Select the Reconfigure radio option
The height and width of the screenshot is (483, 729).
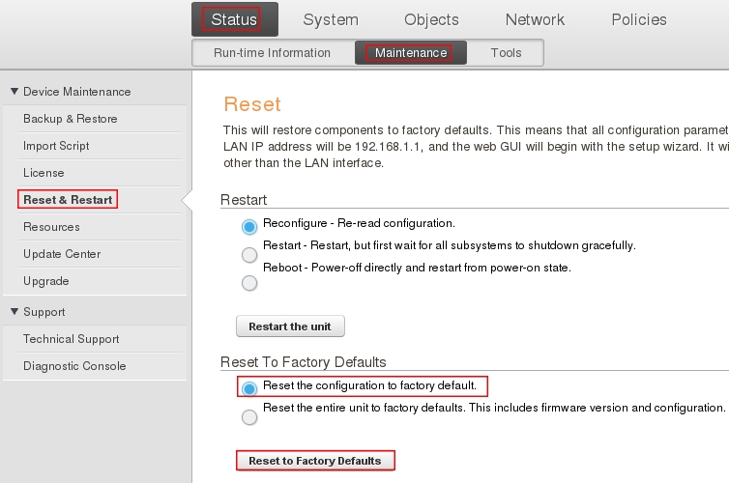pos(249,227)
